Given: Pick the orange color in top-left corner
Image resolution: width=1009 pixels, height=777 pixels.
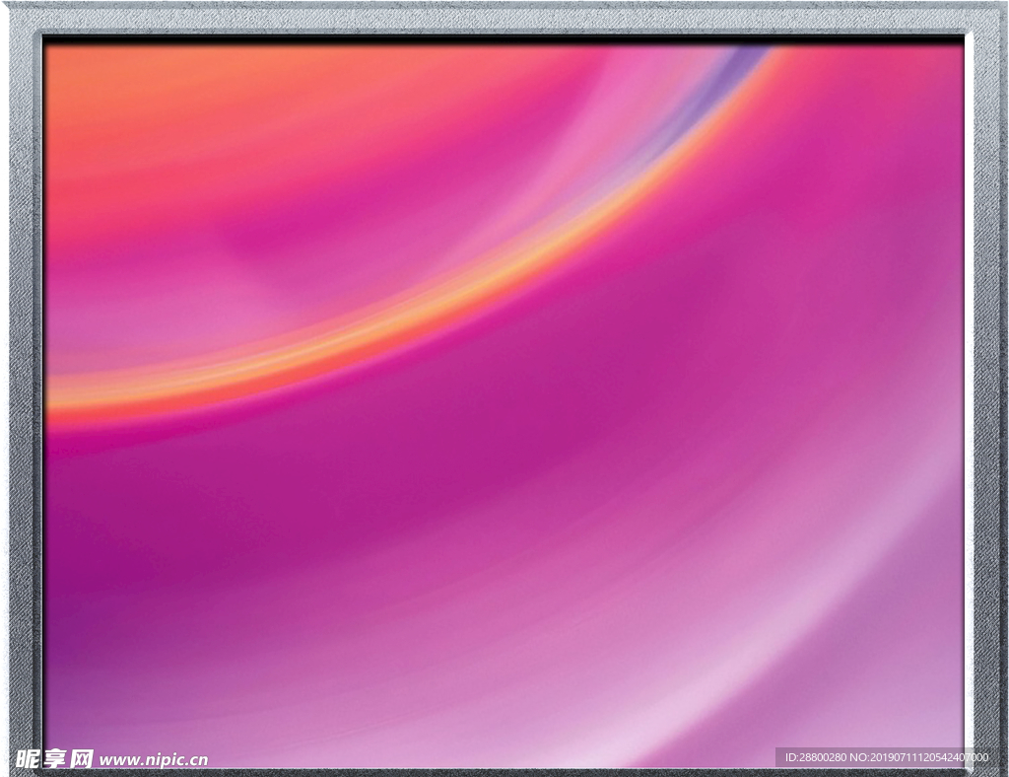Looking at the screenshot, I should [x=89, y=79].
